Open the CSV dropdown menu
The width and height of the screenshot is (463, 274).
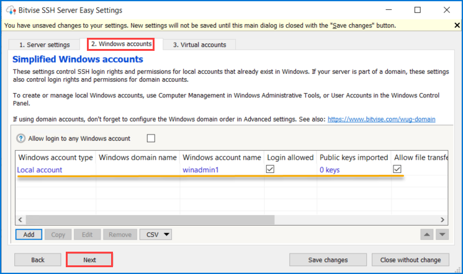(x=156, y=234)
